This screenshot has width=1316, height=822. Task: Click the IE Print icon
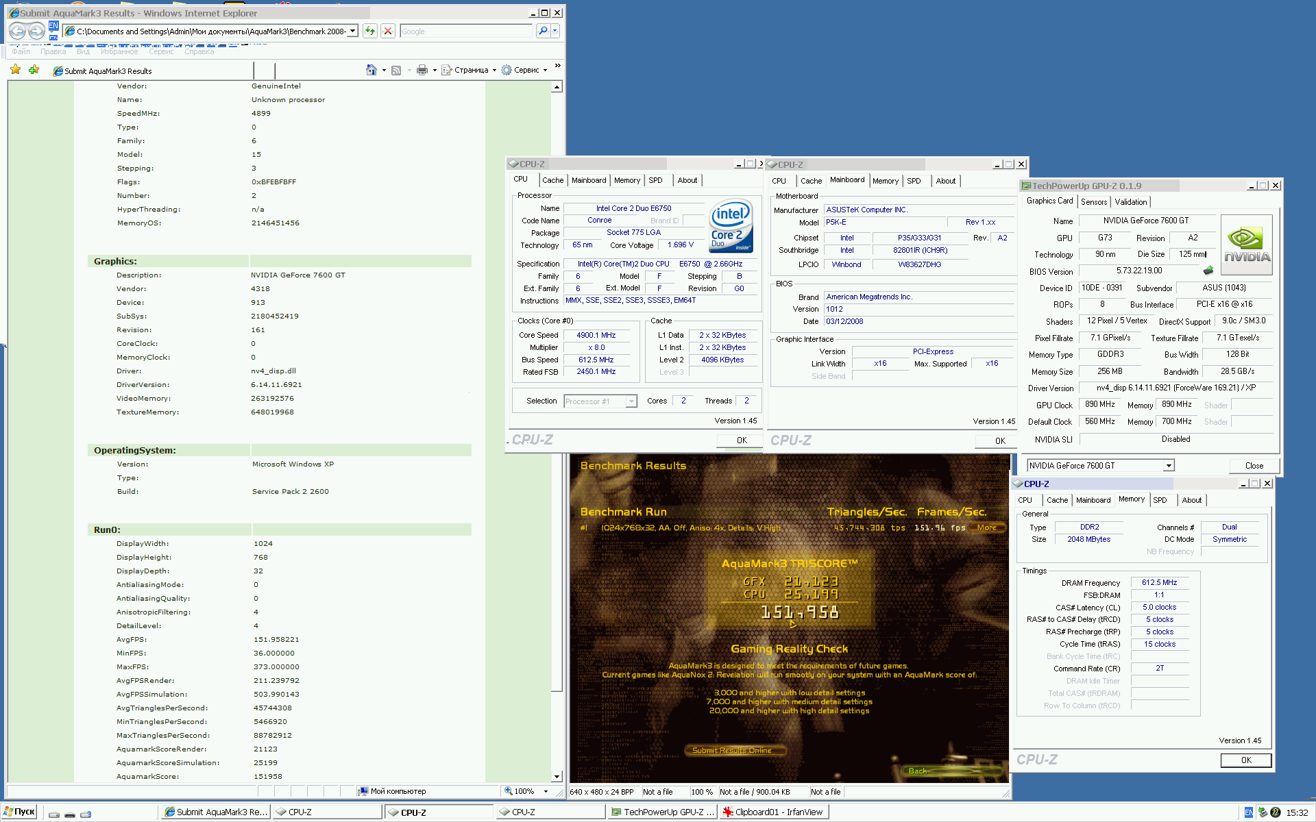click(x=422, y=70)
